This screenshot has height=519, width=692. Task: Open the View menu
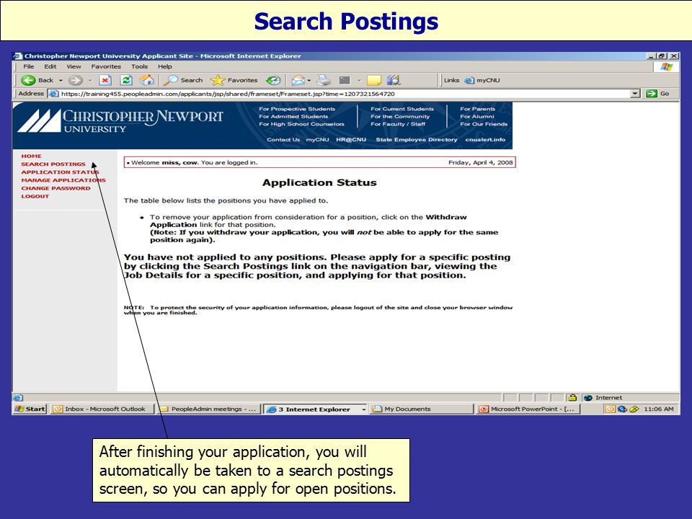(x=74, y=66)
